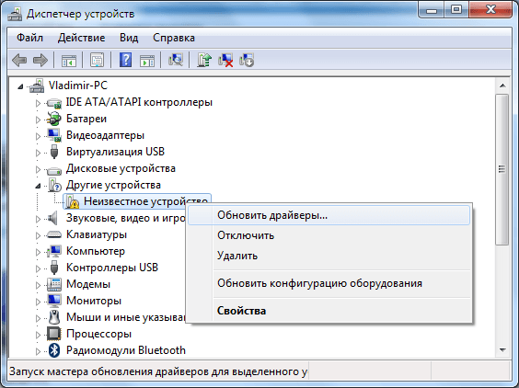Viewport: 519px width, 388px height.
Task: Open the Properties toolbar icon
Action: (97, 60)
